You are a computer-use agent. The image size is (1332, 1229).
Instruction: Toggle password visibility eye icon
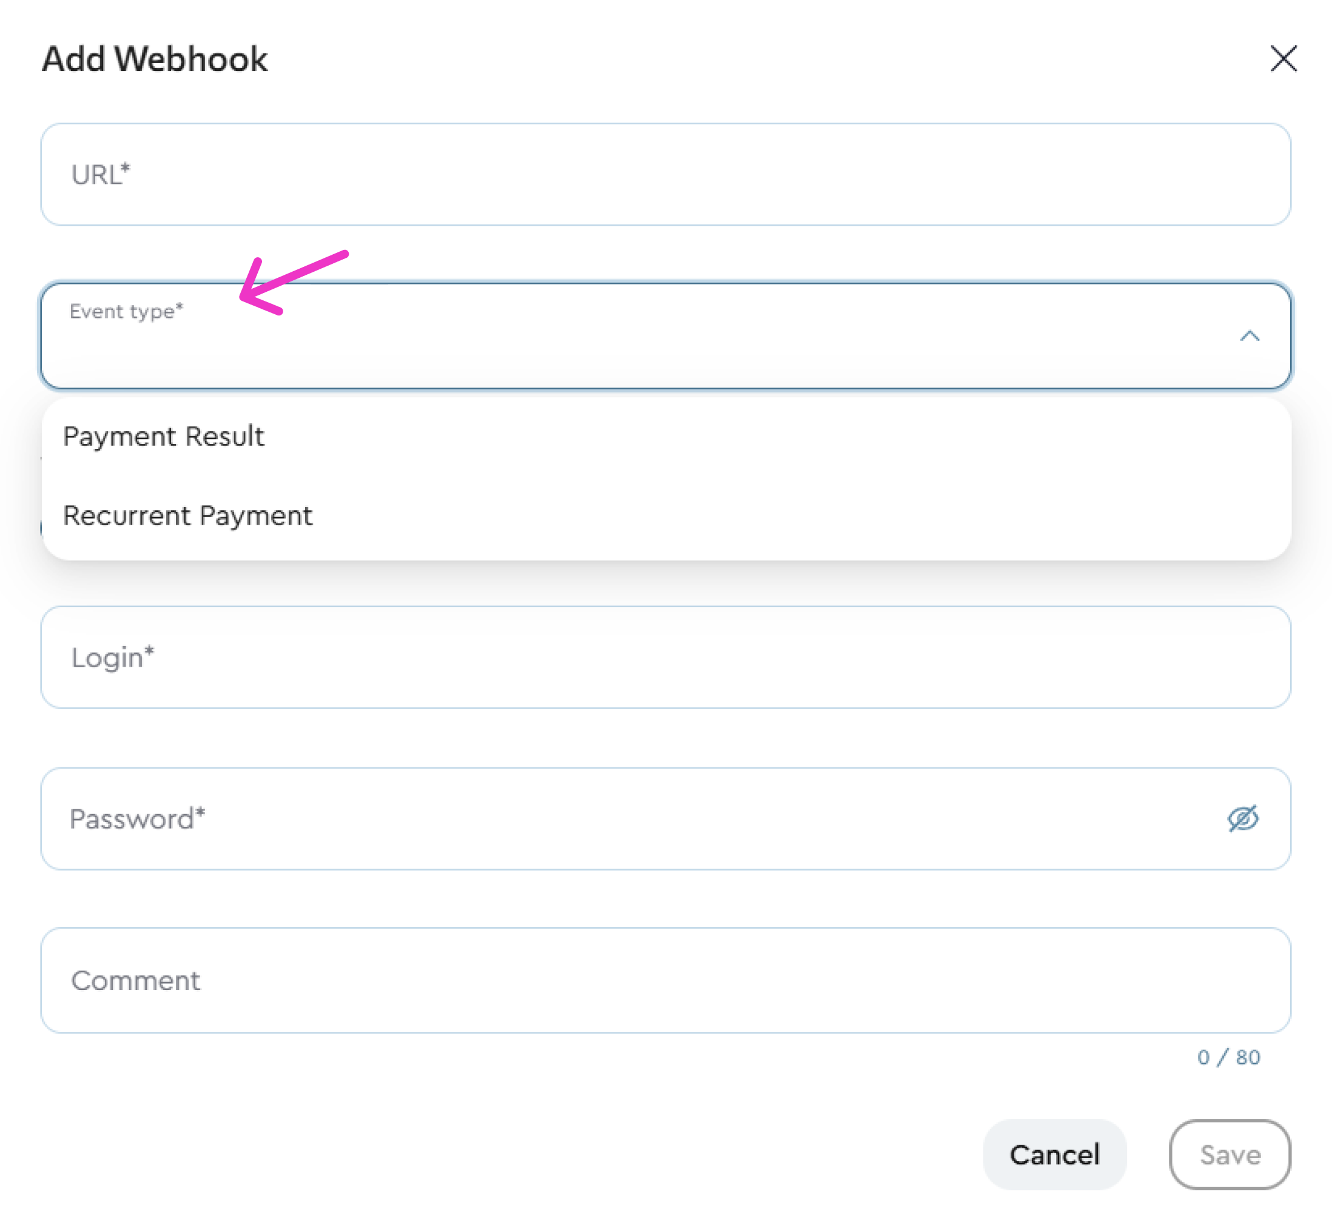tap(1242, 818)
